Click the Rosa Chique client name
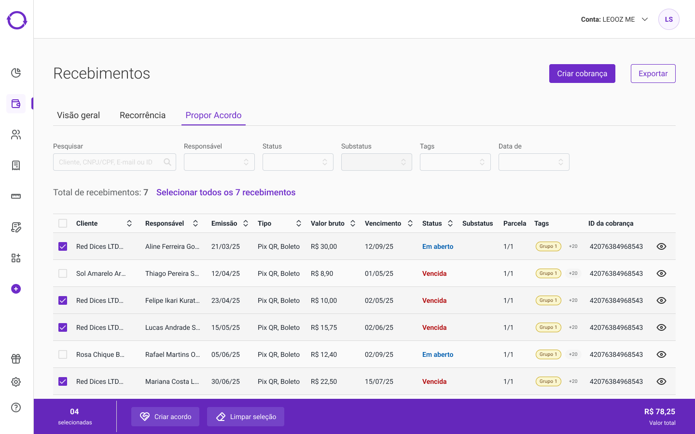This screenshot has width=695, height=434. [x=100, y=354]
